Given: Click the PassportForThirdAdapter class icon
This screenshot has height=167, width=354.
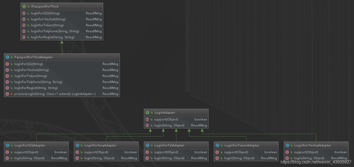Looking at the screenshot, I should coord(8,57).
